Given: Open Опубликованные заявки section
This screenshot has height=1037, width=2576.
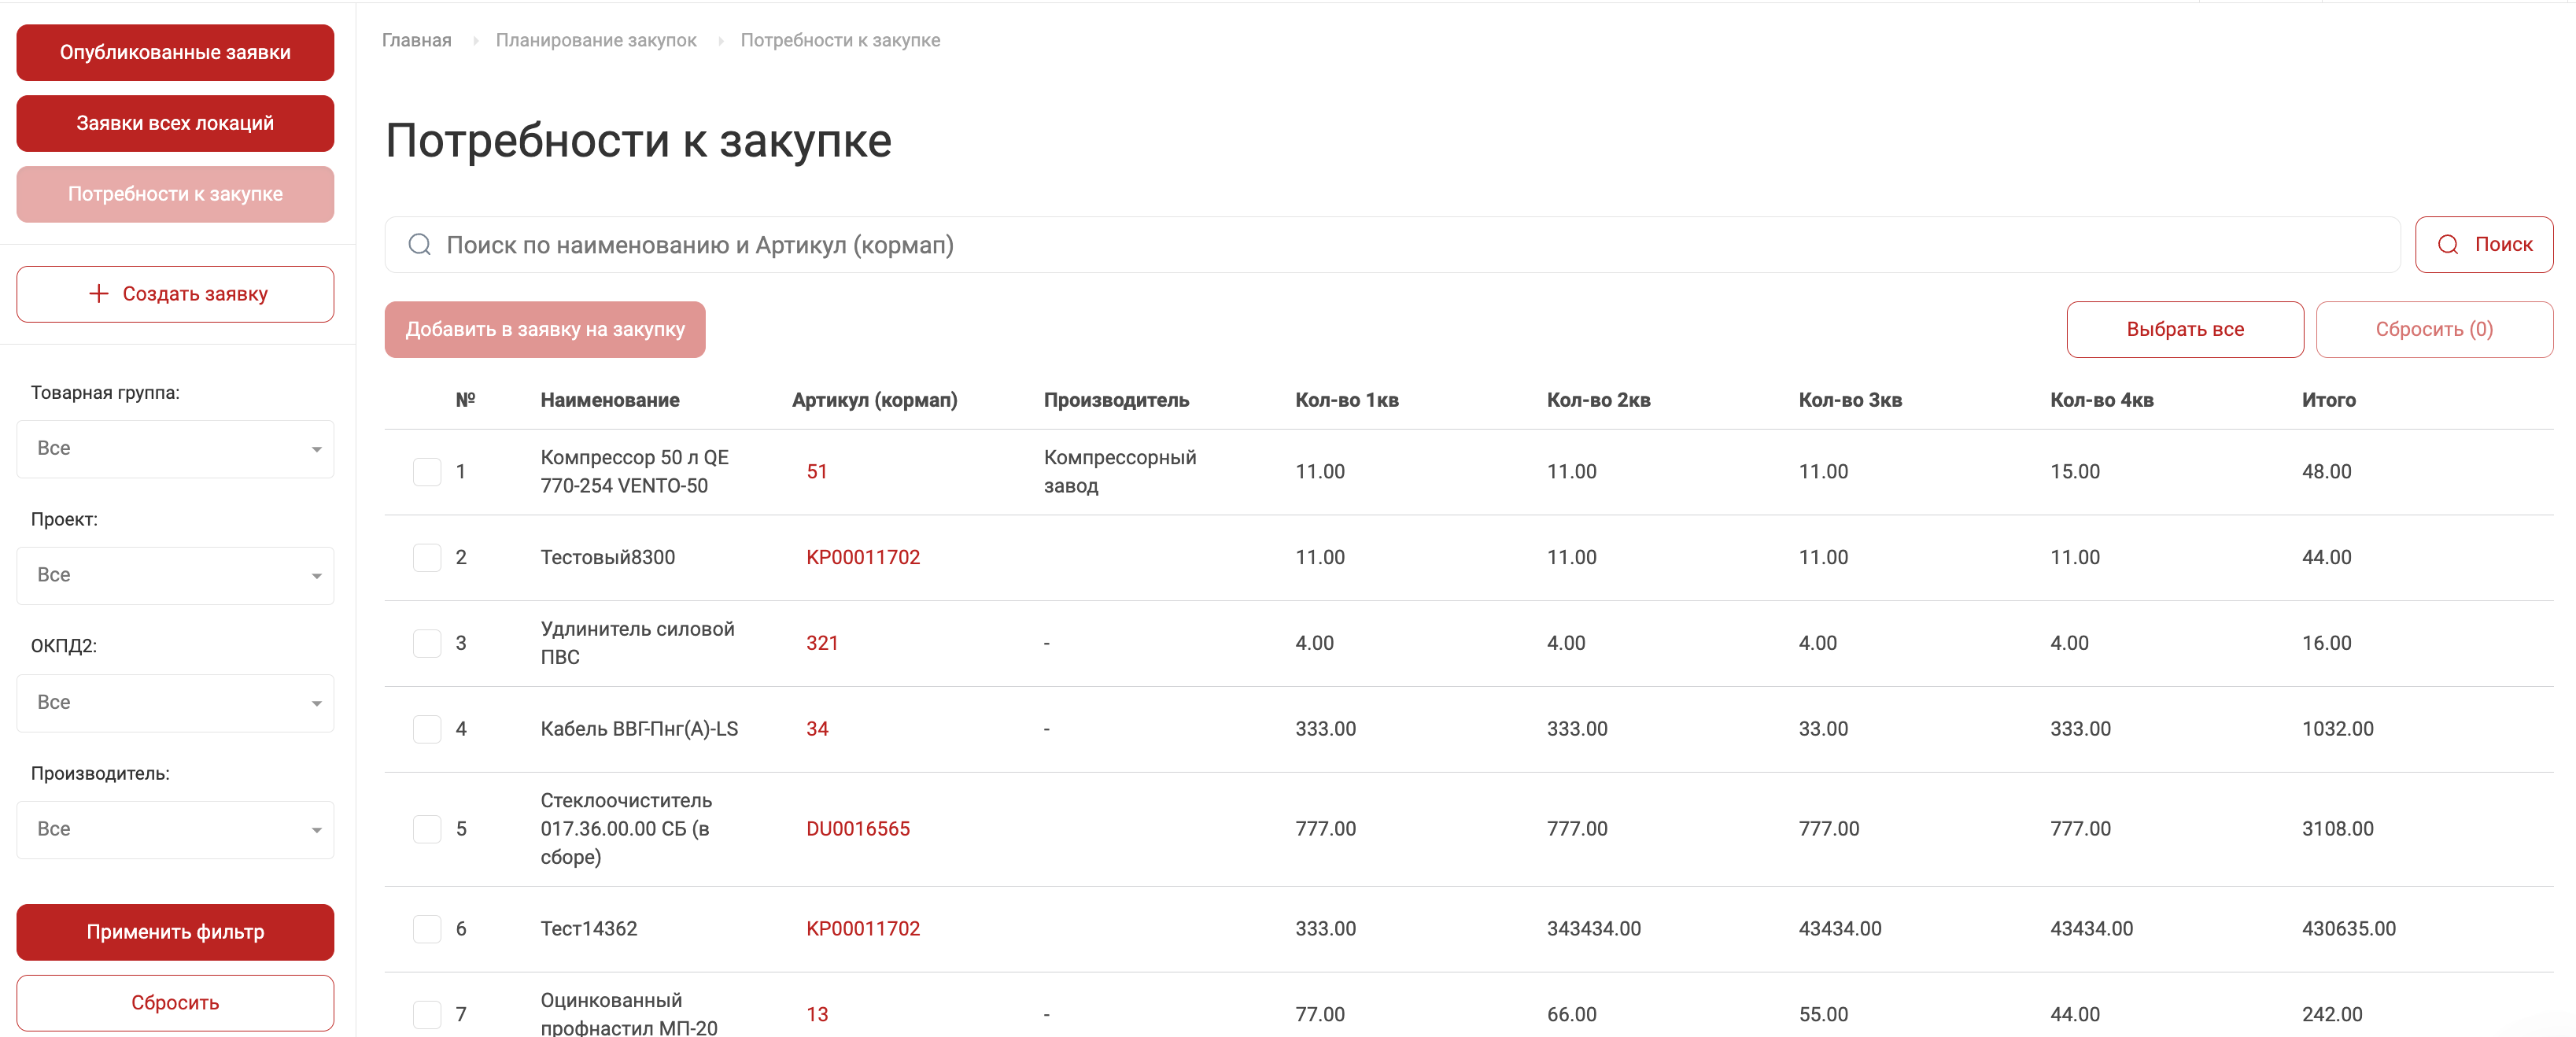Looking at the screenshot, I should coord(175,53).
